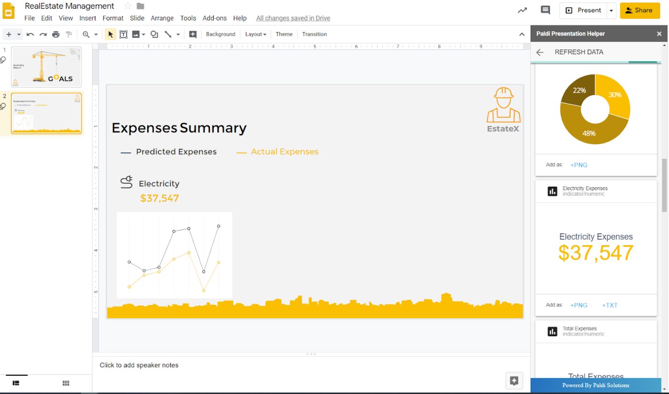This screenshot has width=669, height=394.
Task: Open the Insert image tool
Action: pos(135,34)
